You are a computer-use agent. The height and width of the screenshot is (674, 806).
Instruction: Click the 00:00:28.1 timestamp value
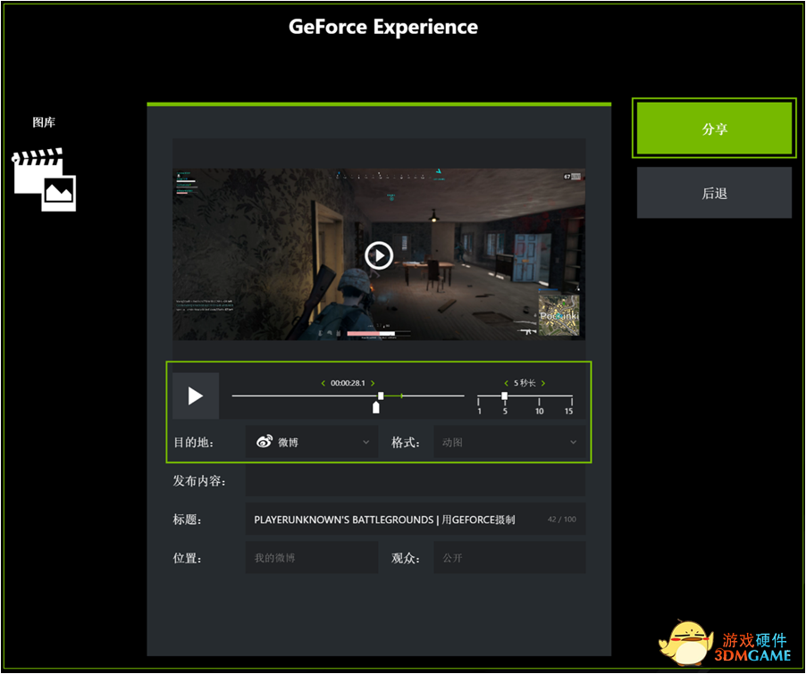tap(348, 383)
